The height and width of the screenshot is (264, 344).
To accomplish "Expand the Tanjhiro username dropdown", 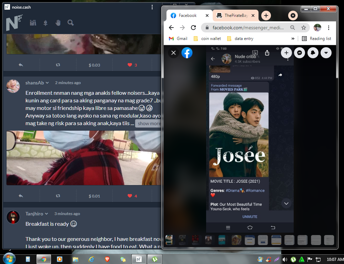I will click(46, 214).
